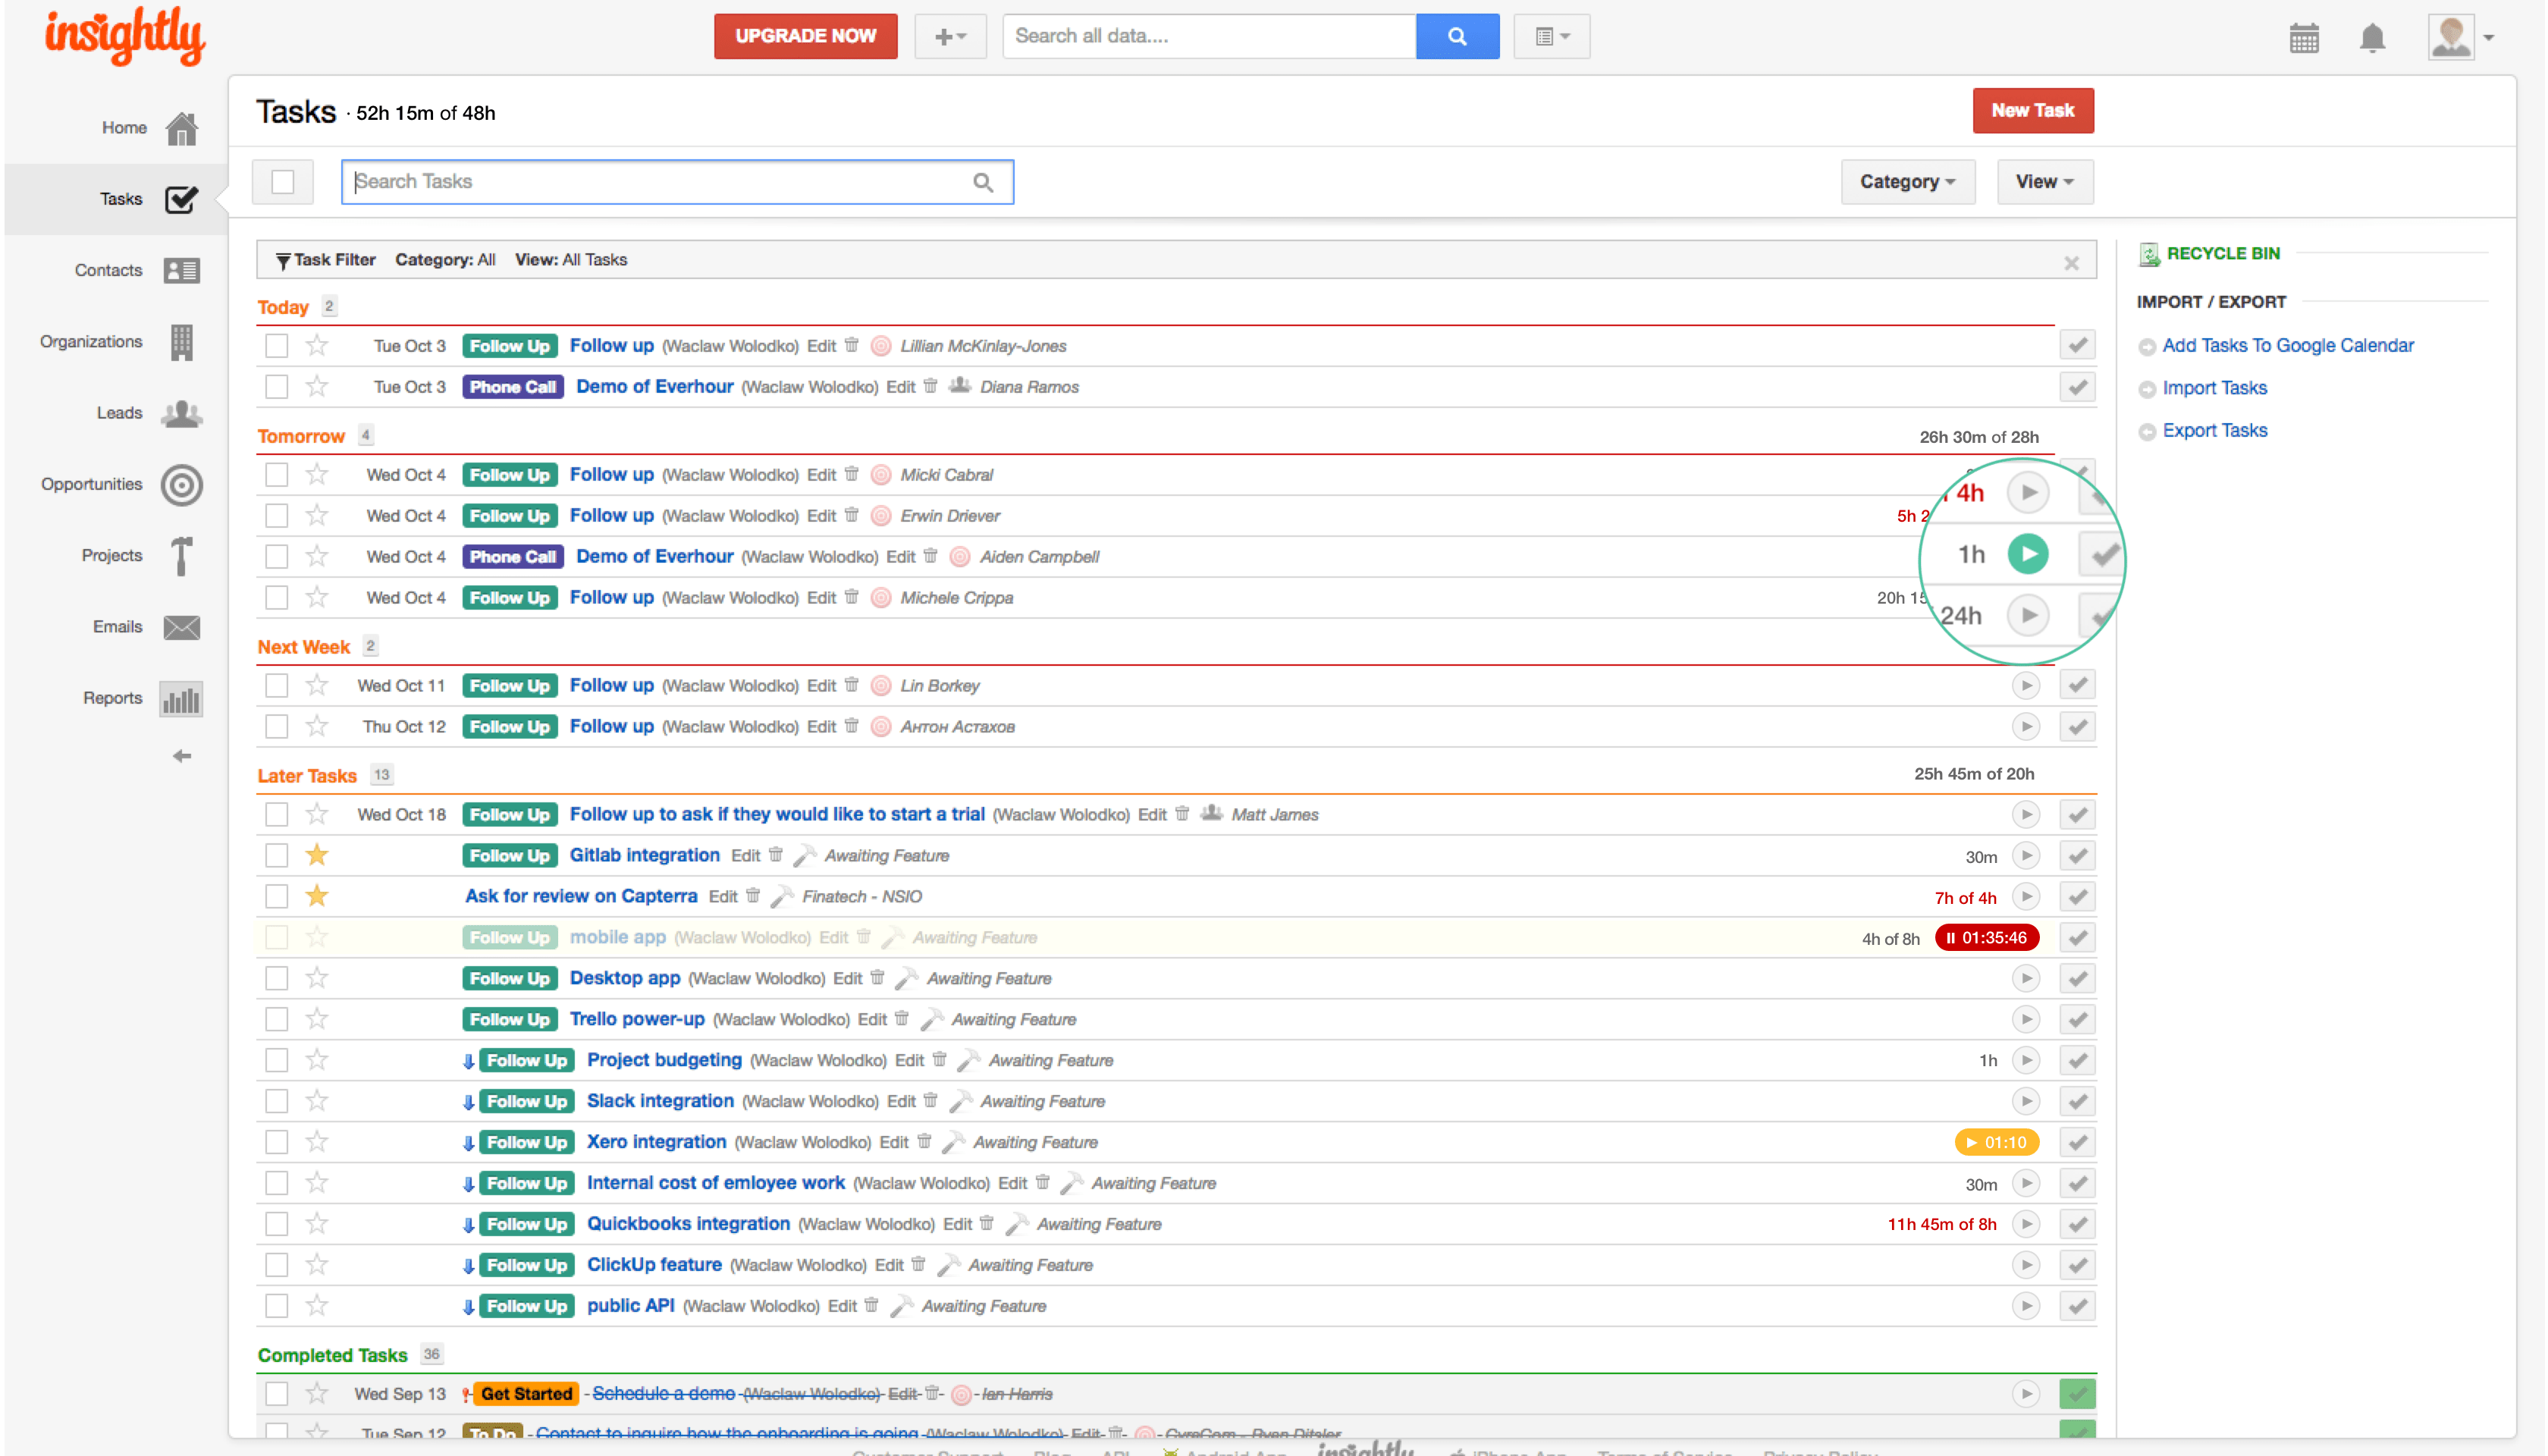
Task: Select the Wed Oct 11 Lin Borkey task checkbox
Action: tap(276, 685)
